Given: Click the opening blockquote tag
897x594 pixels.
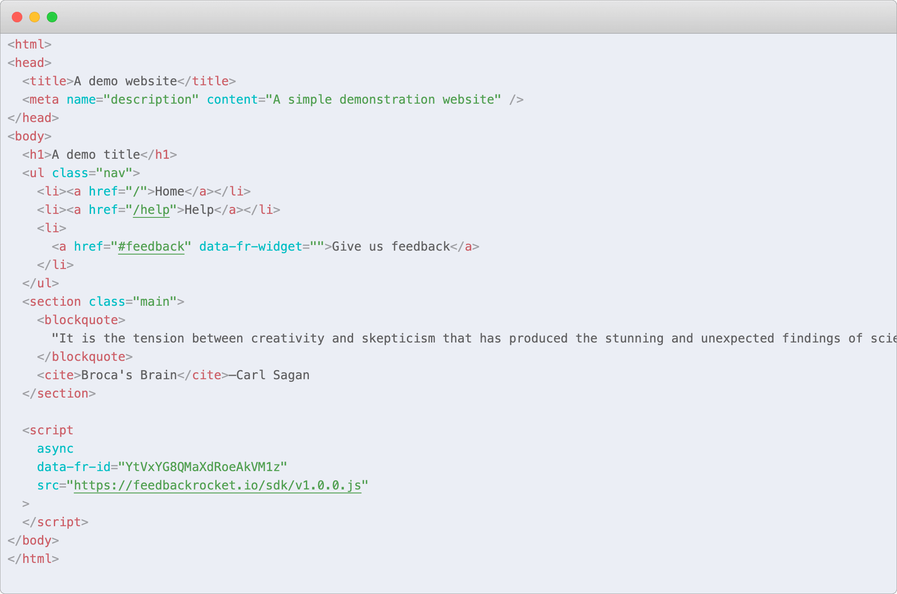Looking at the screenshot, I should point(81,320).
